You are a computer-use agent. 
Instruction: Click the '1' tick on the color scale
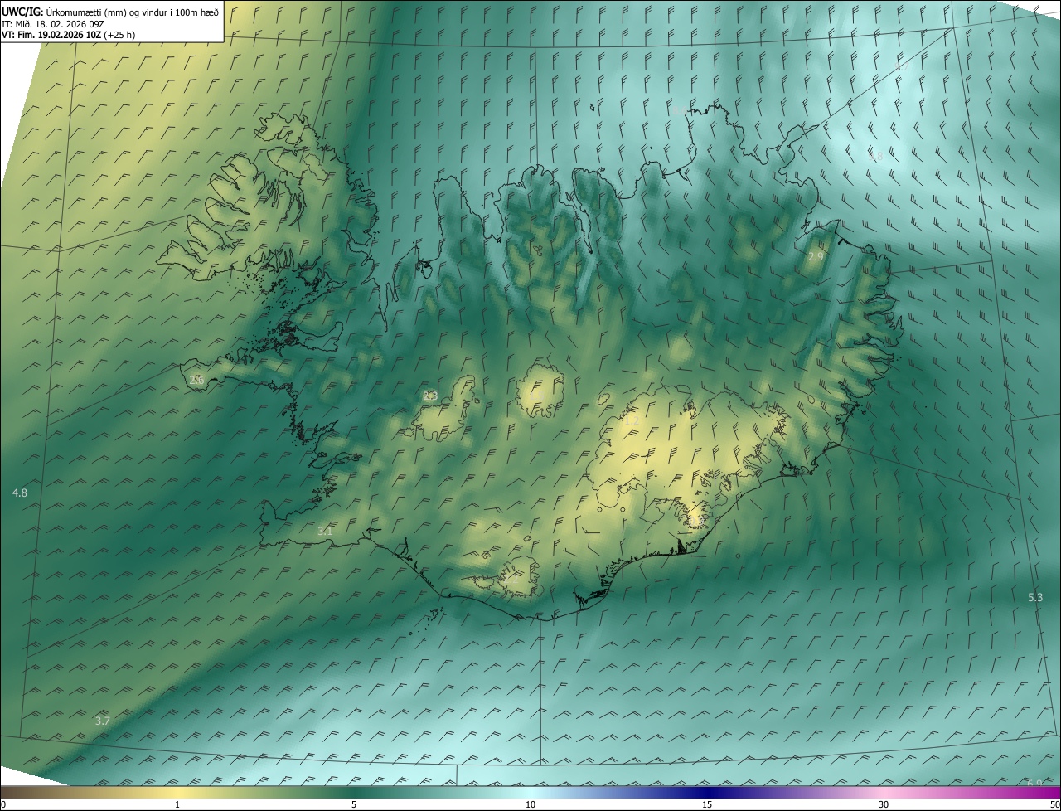[x=177, y=804]
